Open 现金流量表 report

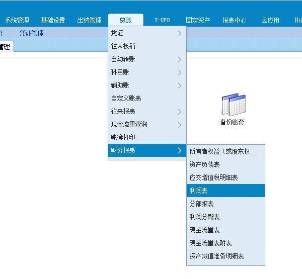pyautogui.click(x=225, y=230)
